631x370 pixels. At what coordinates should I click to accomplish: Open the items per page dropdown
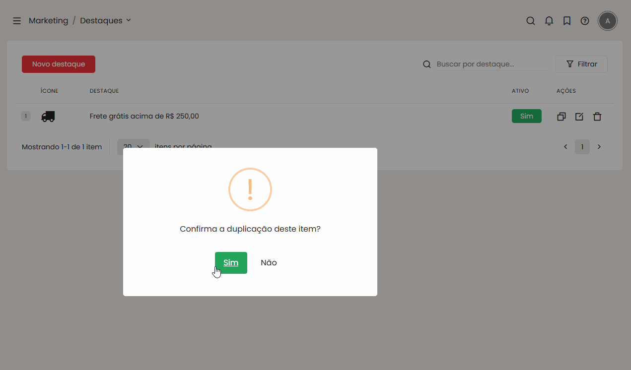point(133,146)
